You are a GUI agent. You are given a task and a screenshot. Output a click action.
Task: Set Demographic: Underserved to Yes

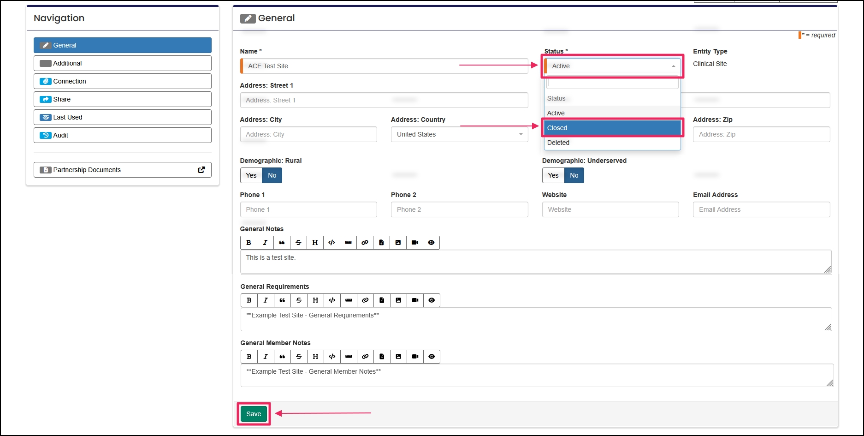[x=553, y=175]
